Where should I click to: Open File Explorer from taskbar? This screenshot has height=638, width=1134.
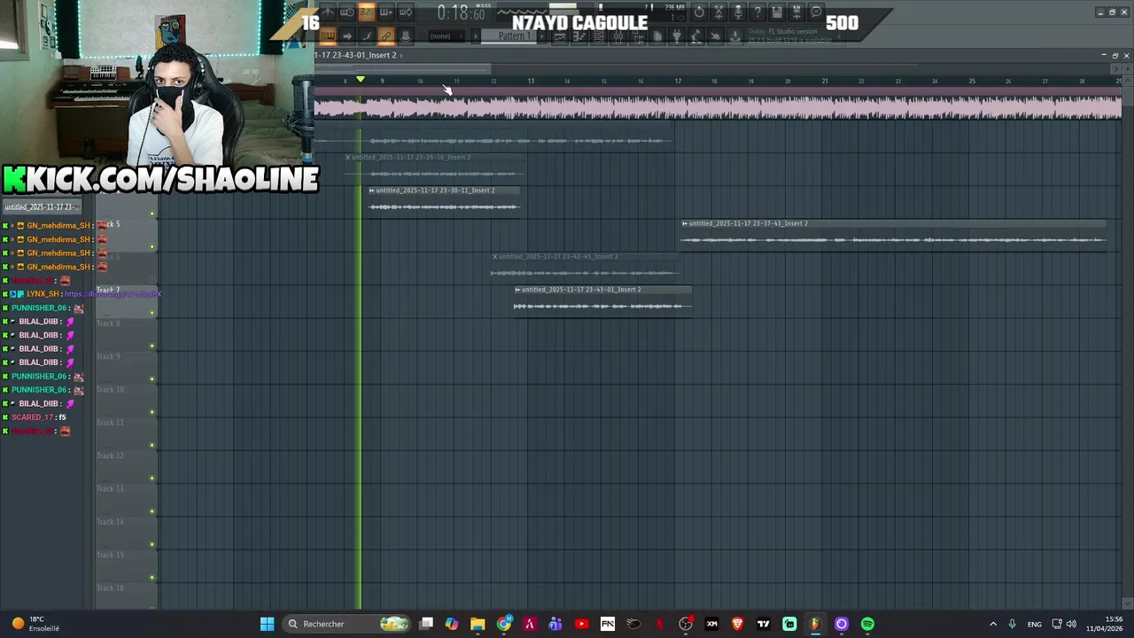tap(478, 624)
